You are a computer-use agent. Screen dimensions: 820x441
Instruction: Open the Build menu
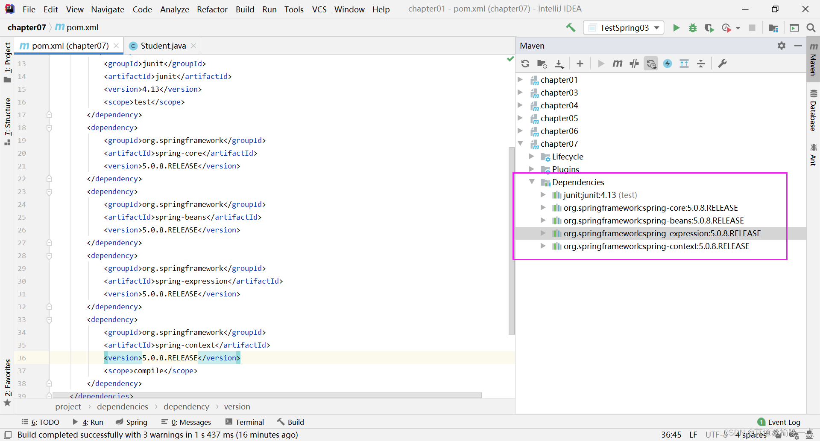click(x=245, y=9)
